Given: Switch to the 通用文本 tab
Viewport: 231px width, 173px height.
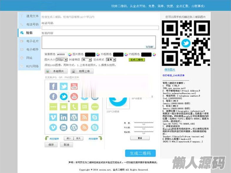Looking at the screenshot, I should click(29, 16).
